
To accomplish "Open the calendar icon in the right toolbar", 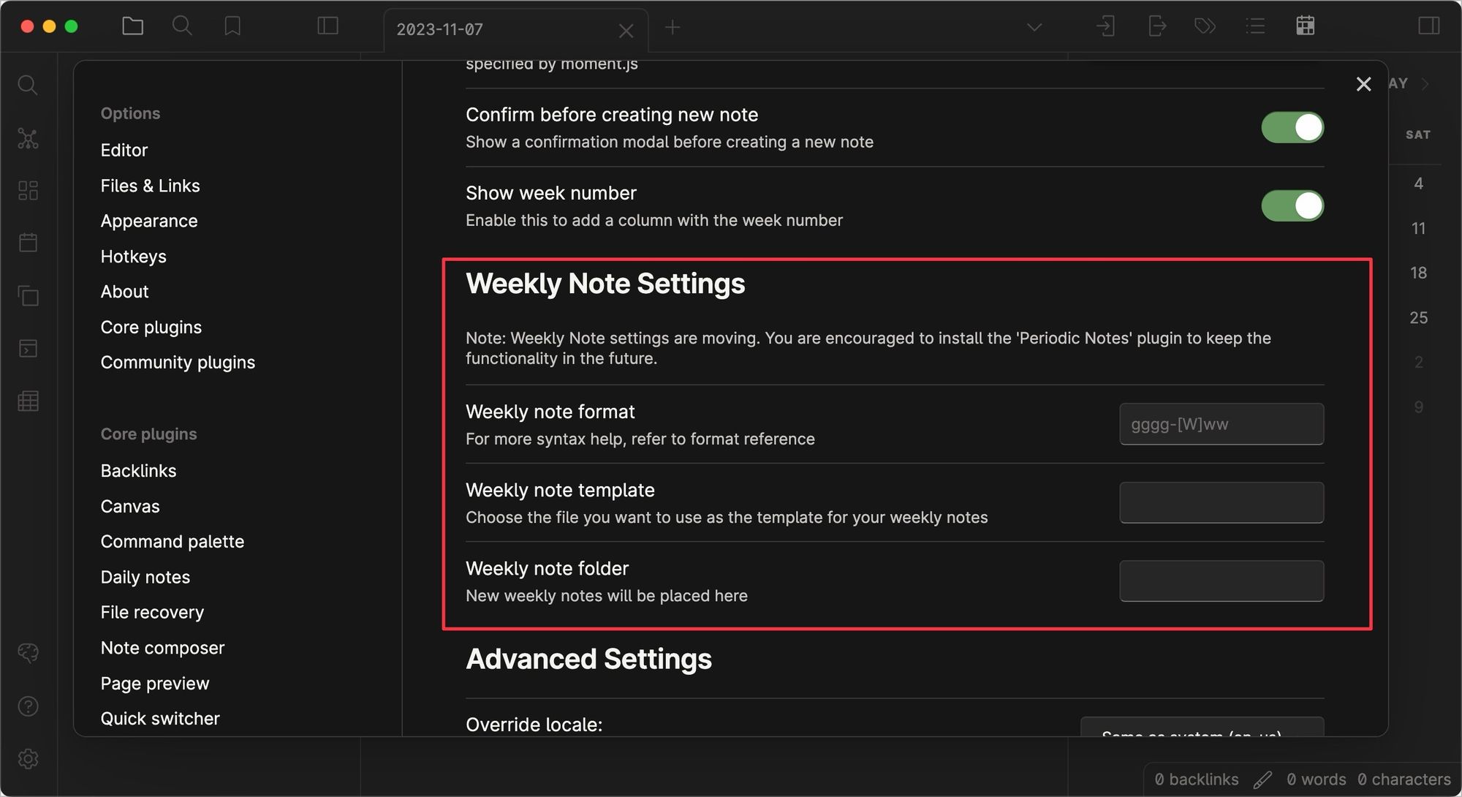I will point(1306,26).
